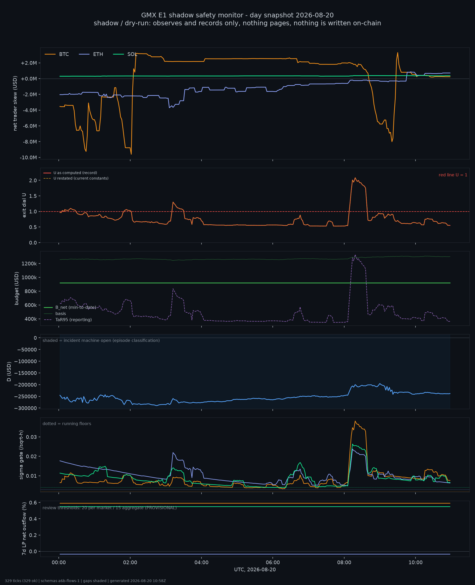Click the '+2.0M' tick label
Screen dimensions: 475x585
[29, 63]
